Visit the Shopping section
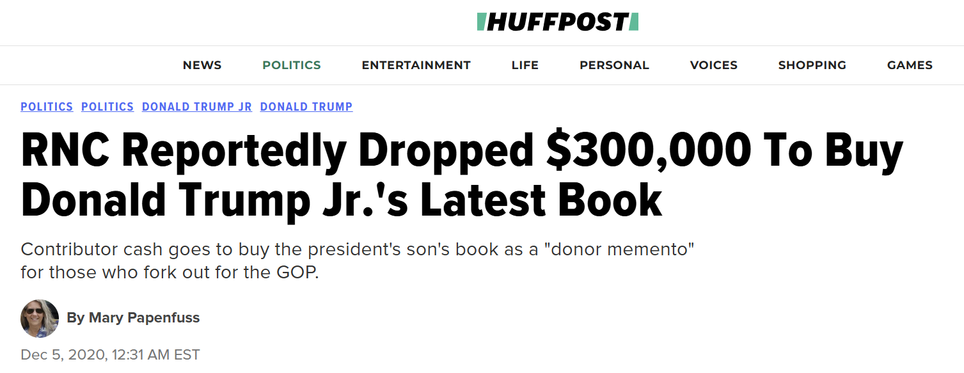Viewport: 964px width, 373px height. [x=812, y=65]
